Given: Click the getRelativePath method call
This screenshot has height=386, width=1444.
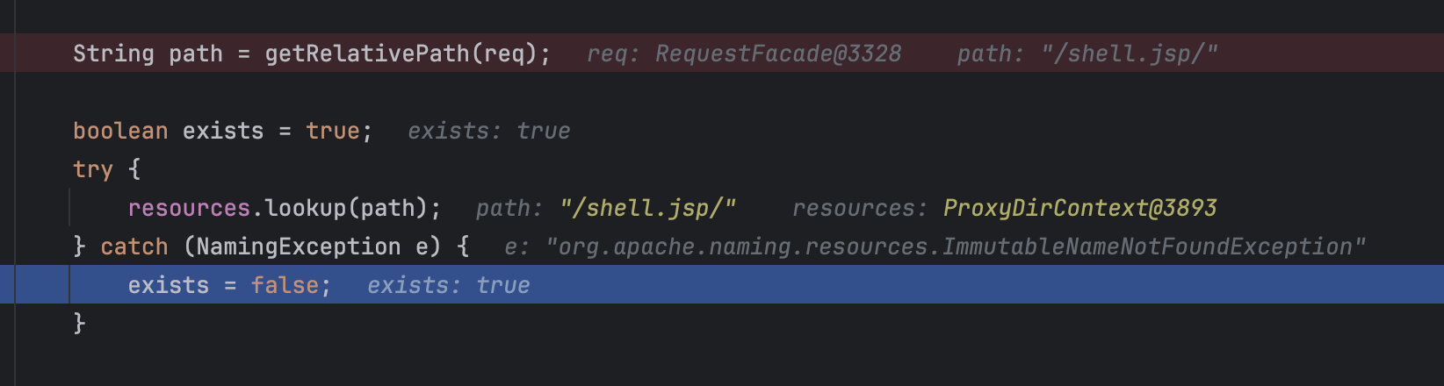Looking at the screenshot, I should point(367,54).
